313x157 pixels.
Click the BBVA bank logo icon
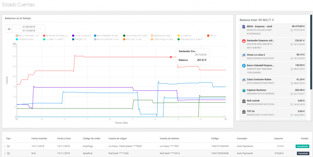[x=244, y=27]
